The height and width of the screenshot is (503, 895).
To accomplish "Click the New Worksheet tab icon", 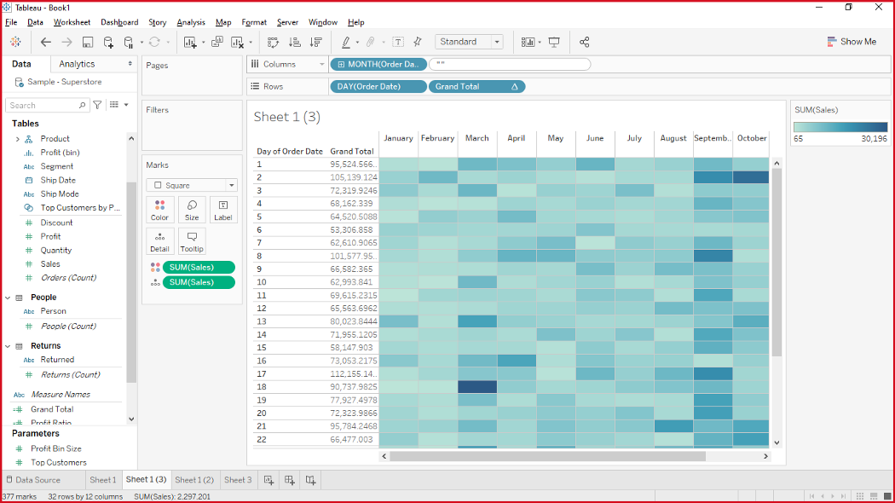I will [268, 480].
